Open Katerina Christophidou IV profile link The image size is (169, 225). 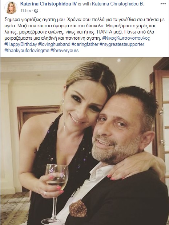point(49,4)
